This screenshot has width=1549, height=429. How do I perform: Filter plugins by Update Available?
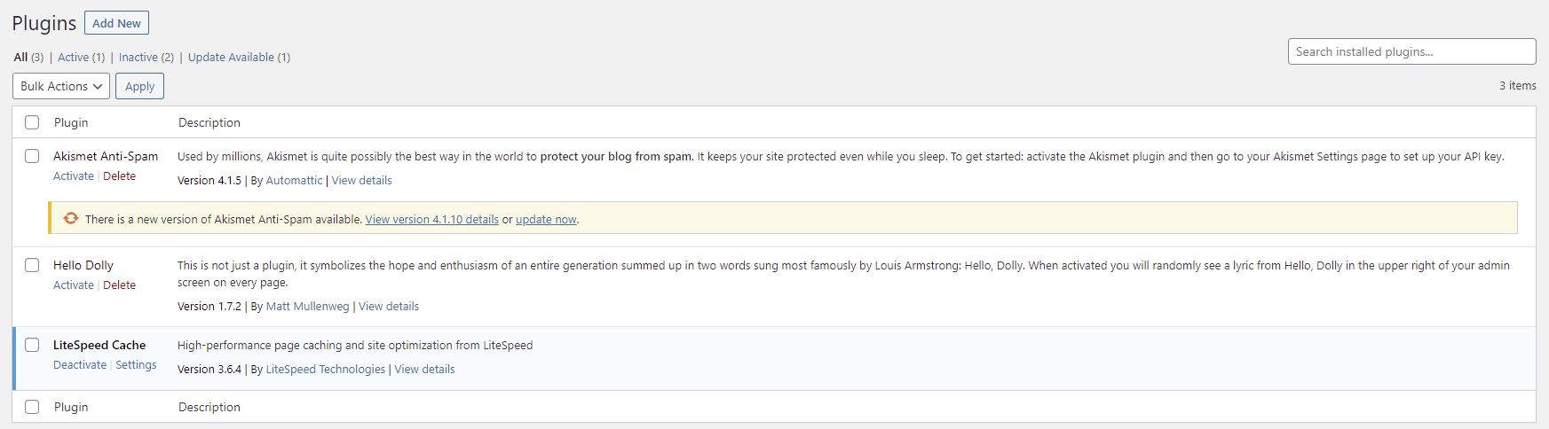[x=231, y=57]
